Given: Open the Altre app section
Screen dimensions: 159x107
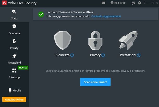Looking at the screenshot, I should pyautogui.click(x=14, y=73).
